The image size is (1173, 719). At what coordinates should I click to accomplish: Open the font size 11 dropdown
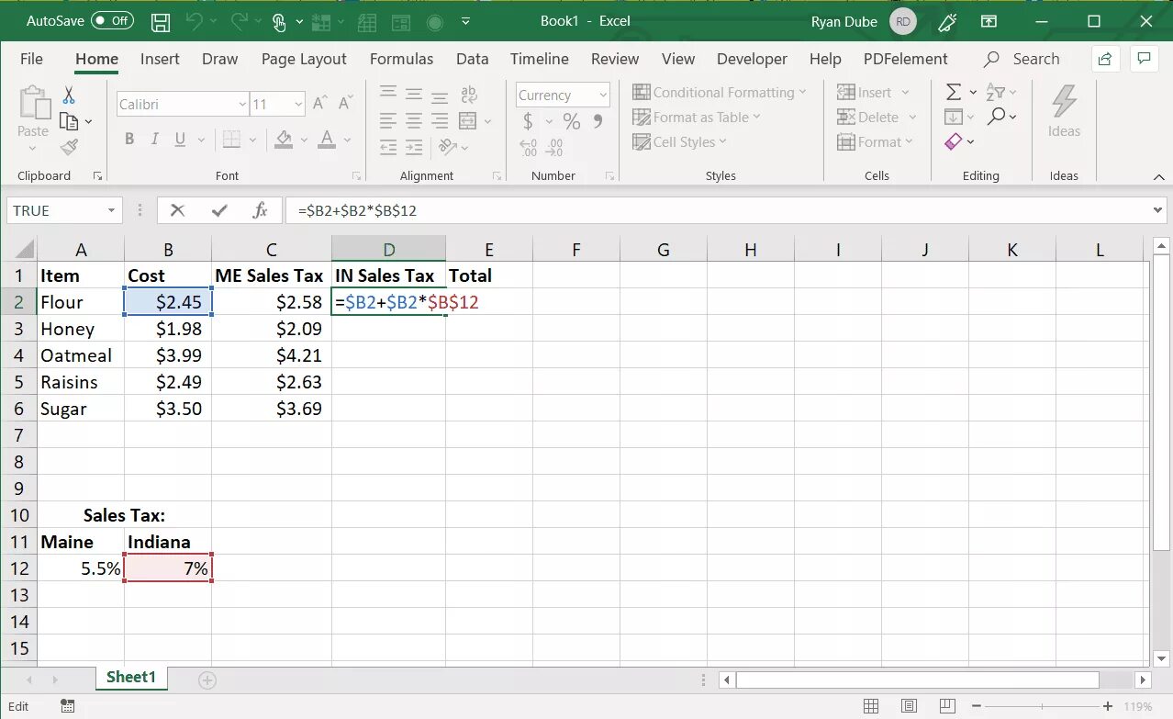pyautogui.click(x=298, y=105)
